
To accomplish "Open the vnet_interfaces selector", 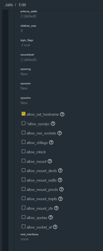I will pyautogui.click(x=62, y=239).
